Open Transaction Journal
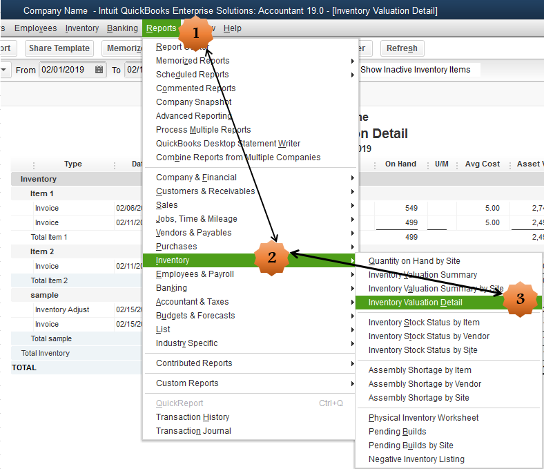The width and height of the screenshot is (544, 469). tap(250, 431)
